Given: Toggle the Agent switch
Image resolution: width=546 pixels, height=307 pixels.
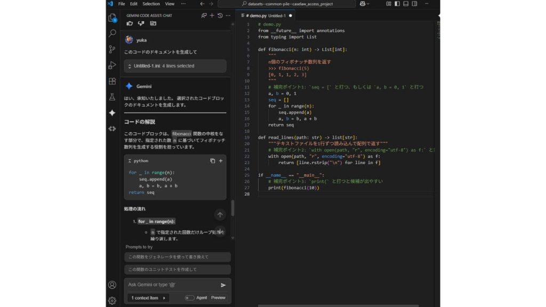Looking at the screenshot, I should (189, 298).
